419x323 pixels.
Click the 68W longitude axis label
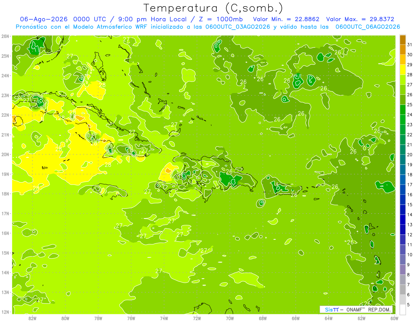pos(263,318)
